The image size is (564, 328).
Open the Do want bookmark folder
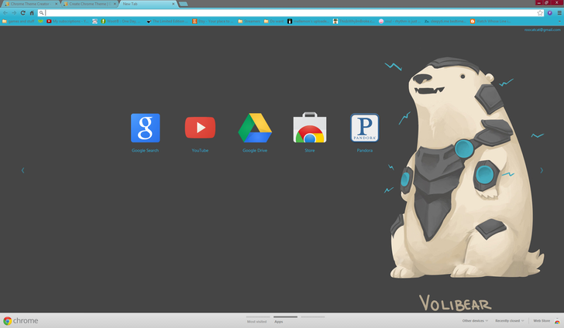[x=273, y=21]
